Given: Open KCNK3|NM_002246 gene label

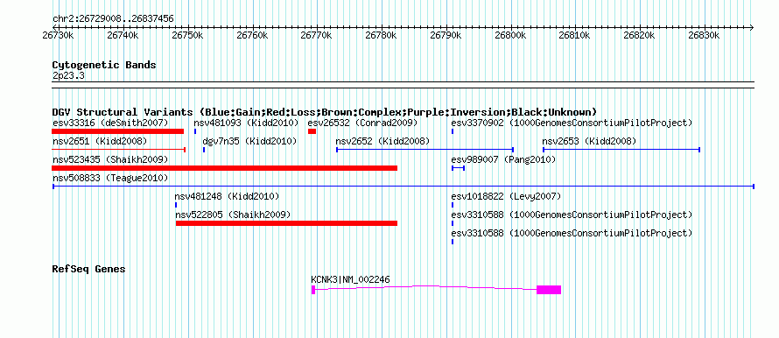Looking at the screenshot, I should coord(351,280).
